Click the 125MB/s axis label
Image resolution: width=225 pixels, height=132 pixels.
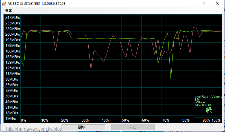[13, 68]
